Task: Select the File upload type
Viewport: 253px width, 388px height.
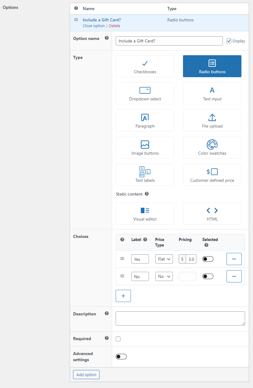Action: pos(212,120)
